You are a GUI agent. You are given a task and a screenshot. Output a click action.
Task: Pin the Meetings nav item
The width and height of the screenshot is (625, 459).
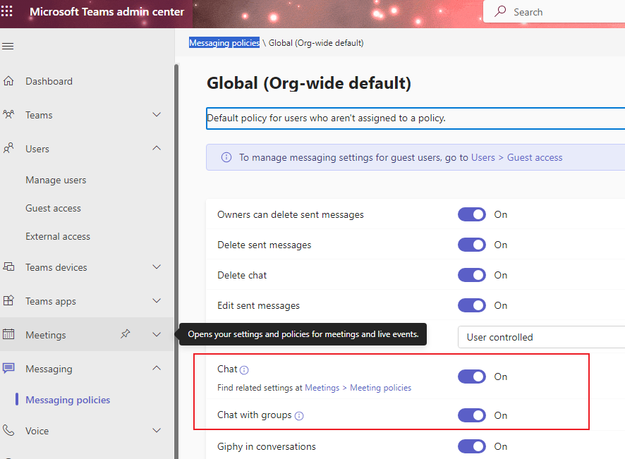coord(125,334)
